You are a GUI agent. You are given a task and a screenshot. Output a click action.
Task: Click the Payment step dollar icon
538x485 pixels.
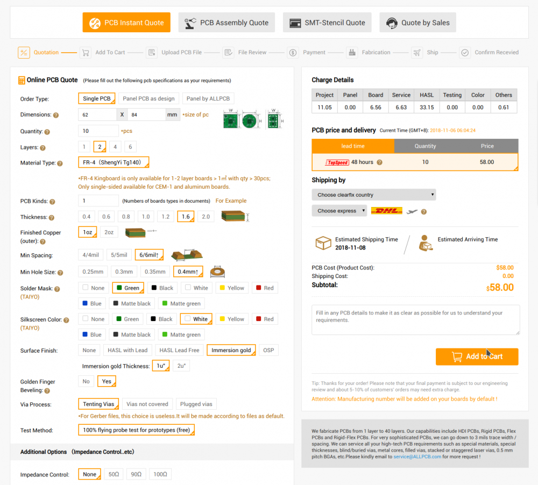point(293,53)
